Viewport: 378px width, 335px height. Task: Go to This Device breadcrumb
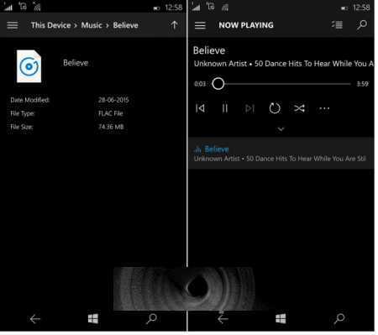click(x=50, y=25)
